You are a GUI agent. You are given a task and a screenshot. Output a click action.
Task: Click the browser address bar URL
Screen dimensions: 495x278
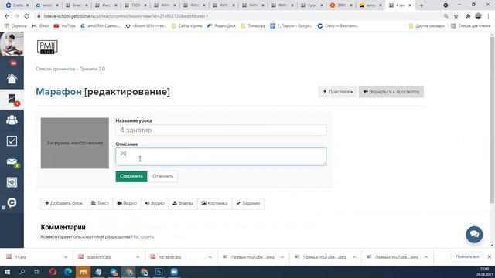coord(125,15)
